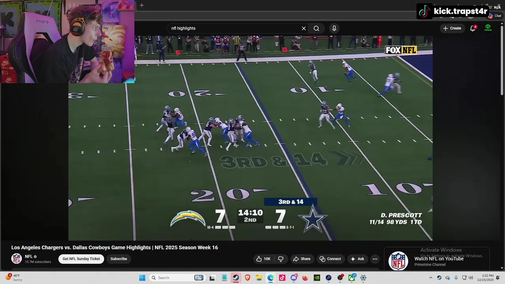The width and height of the screenshot is (505, 284).
Task: Open YouTube notifications bell
Action: (473, 28)
